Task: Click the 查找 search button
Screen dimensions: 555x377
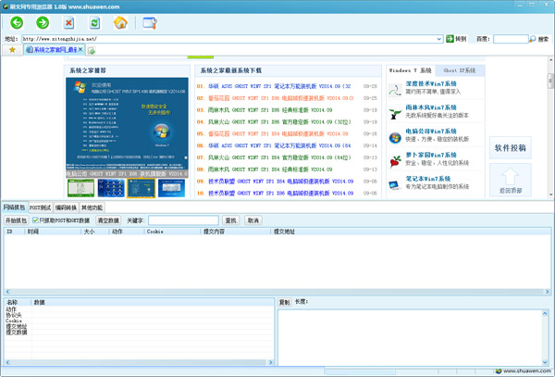Action: (x=230, y=220)
